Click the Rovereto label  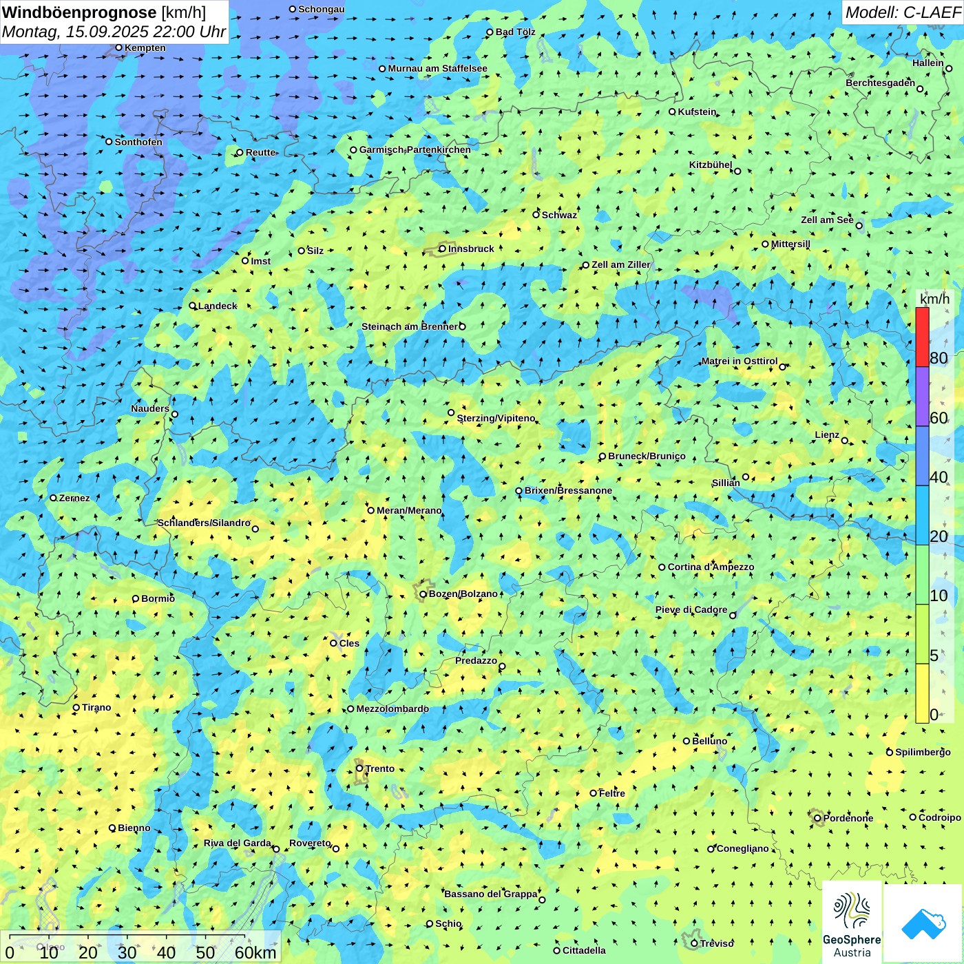click(310, 843)
